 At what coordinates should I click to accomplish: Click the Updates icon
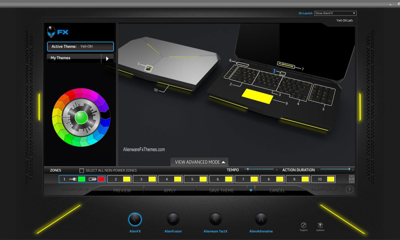320,226
